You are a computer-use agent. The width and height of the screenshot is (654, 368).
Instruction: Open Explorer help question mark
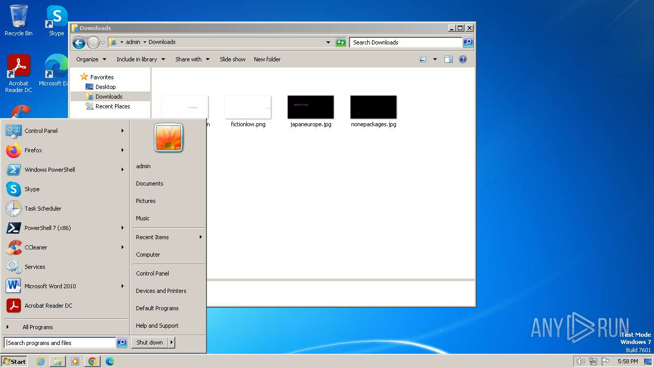pyautogui.click(x=463, y=59)
